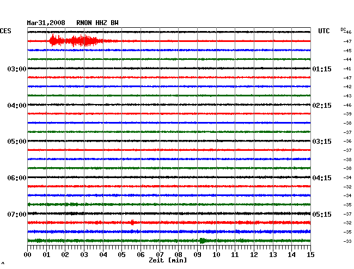Viewport: 354px width, 269px height.
Task: Click the DC value -36
Action: 347,141
